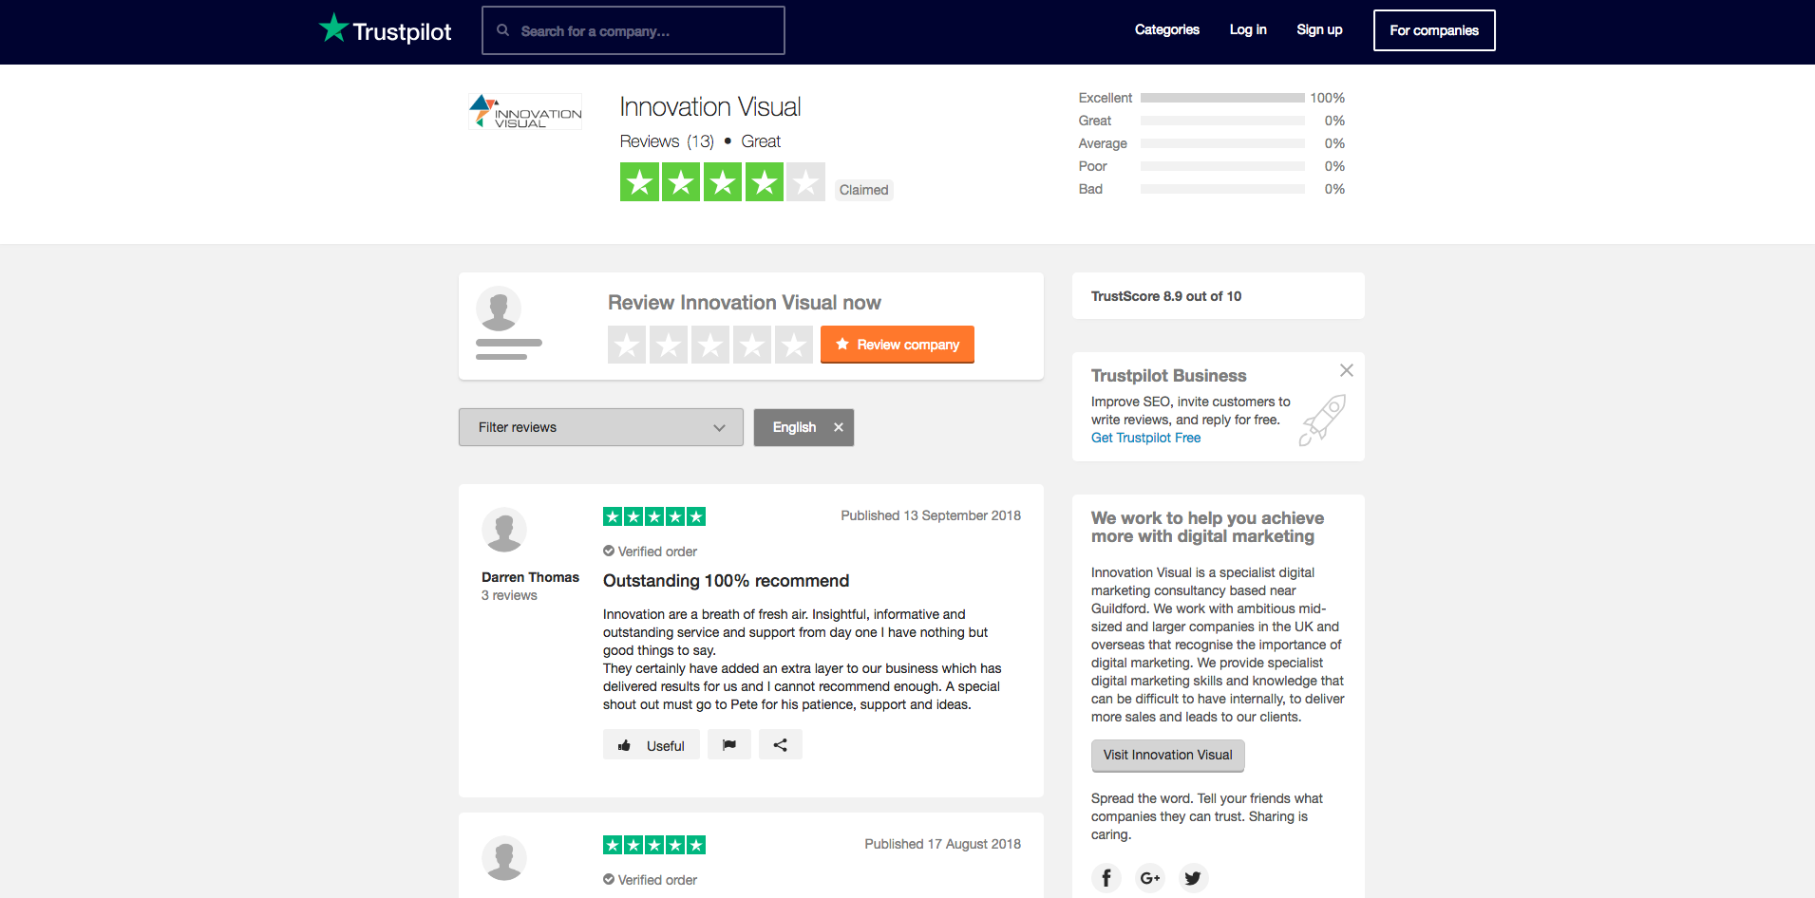Click the Outstanding 100% recommend review title
The width and height of the screenshot is (1815, 898).
[726, 581]
